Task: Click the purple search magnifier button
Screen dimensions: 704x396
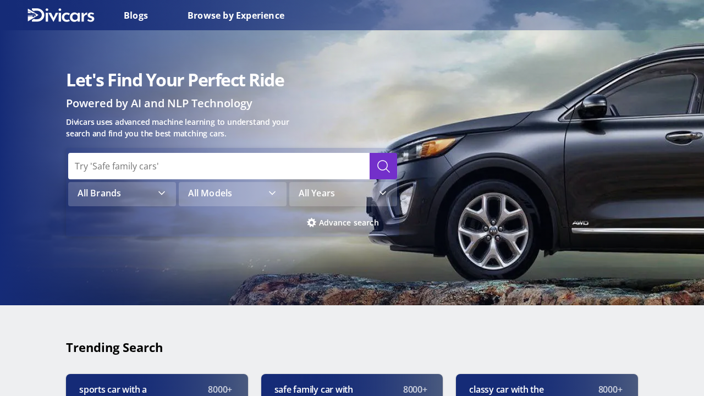Action: tap(383, 166)
